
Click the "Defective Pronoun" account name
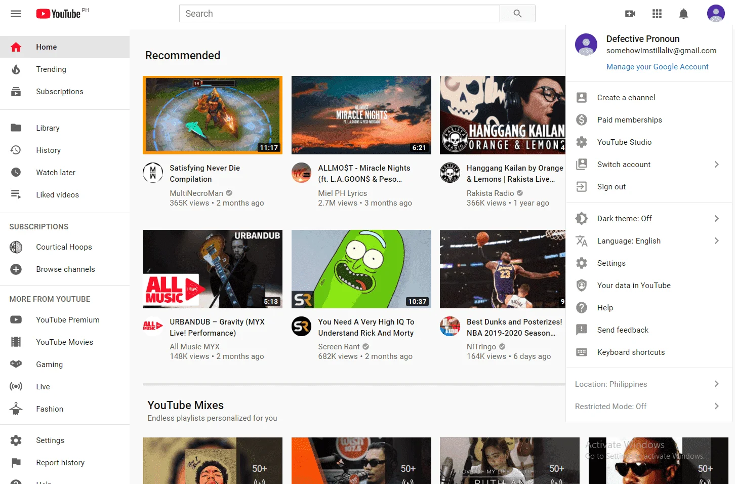[643, 39]
